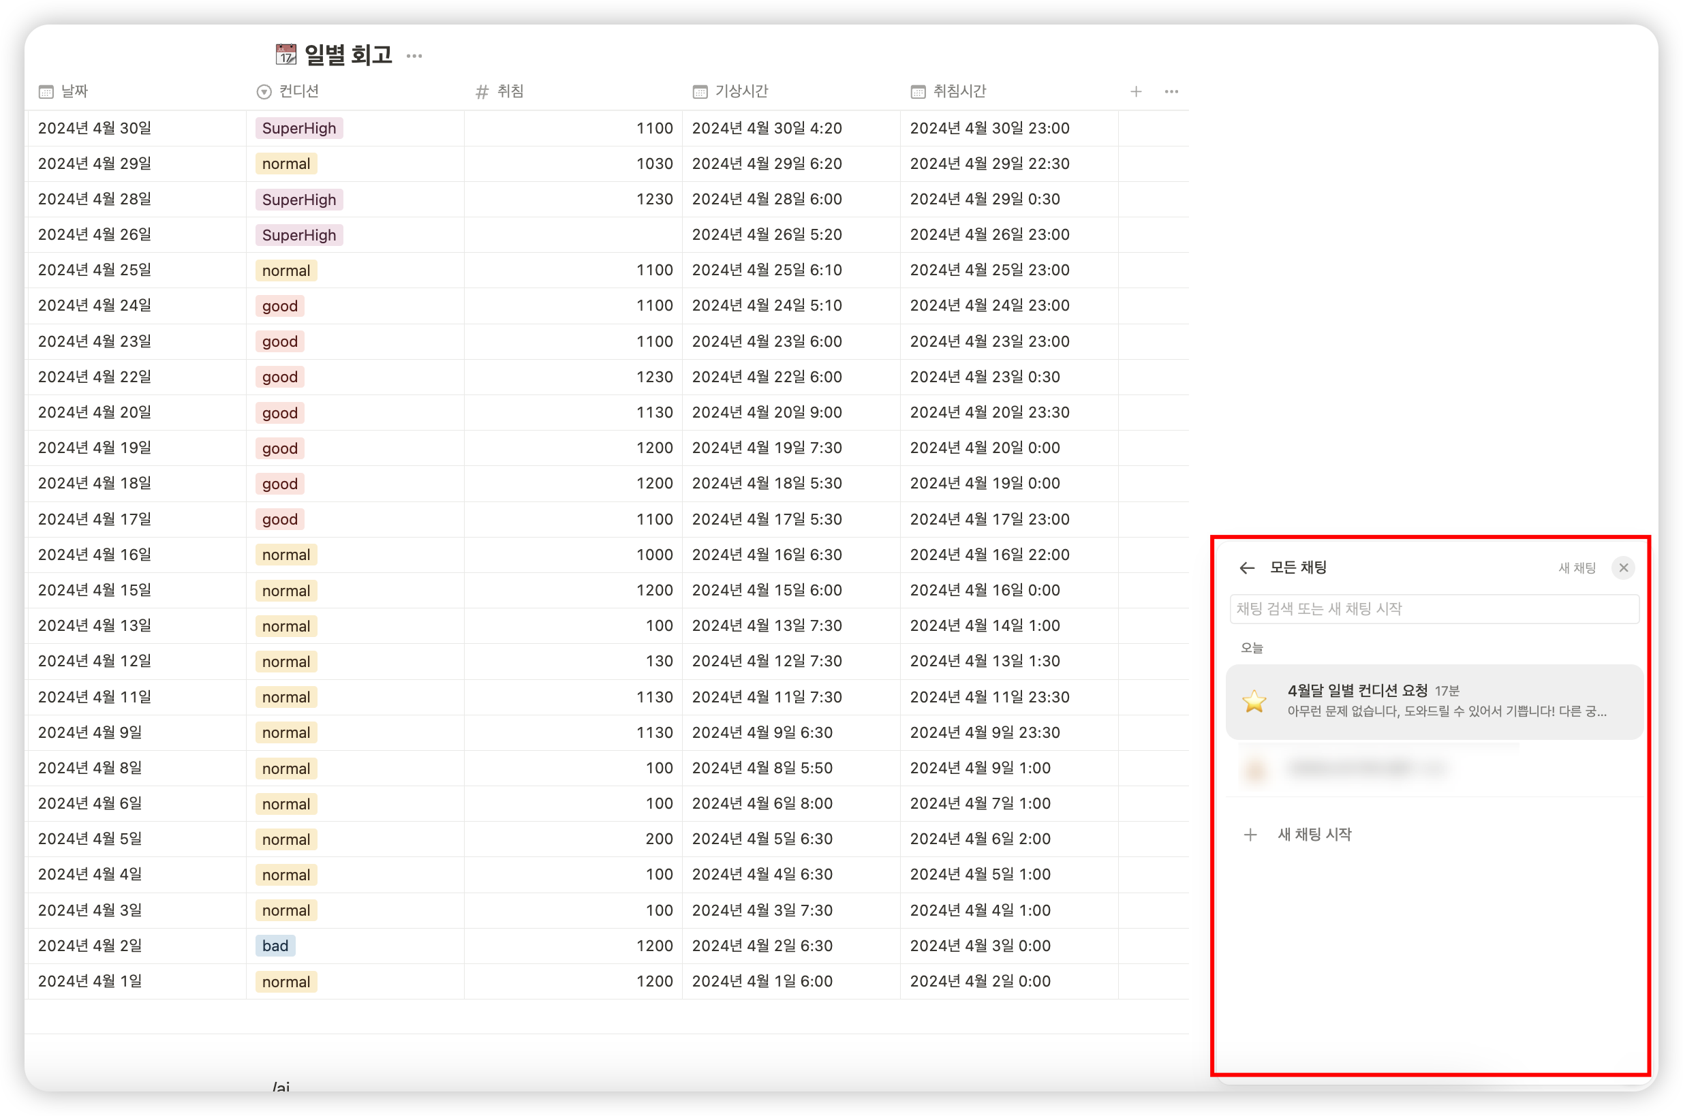Open the 4월달 일별 컨디션 요청 chat
1683x1116 pixels.
1434,702
